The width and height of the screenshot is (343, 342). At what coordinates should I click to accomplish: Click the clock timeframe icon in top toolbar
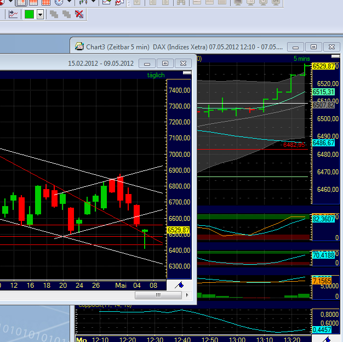59,2
